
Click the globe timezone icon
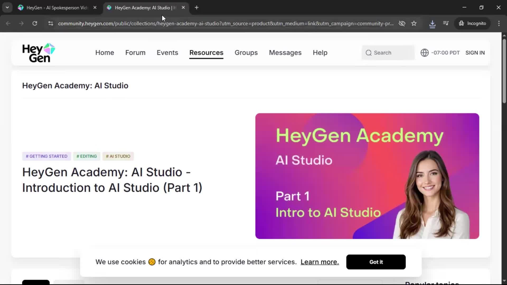[424, 53]
